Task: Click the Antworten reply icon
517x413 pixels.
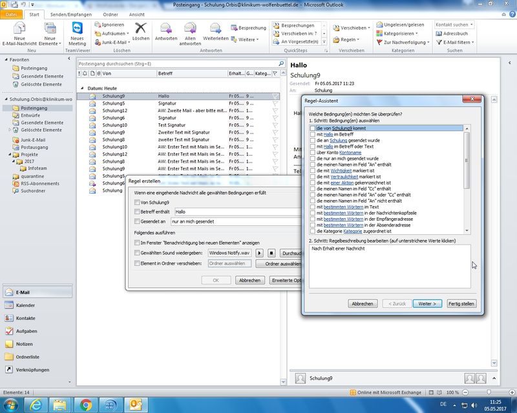Action: 166,29
